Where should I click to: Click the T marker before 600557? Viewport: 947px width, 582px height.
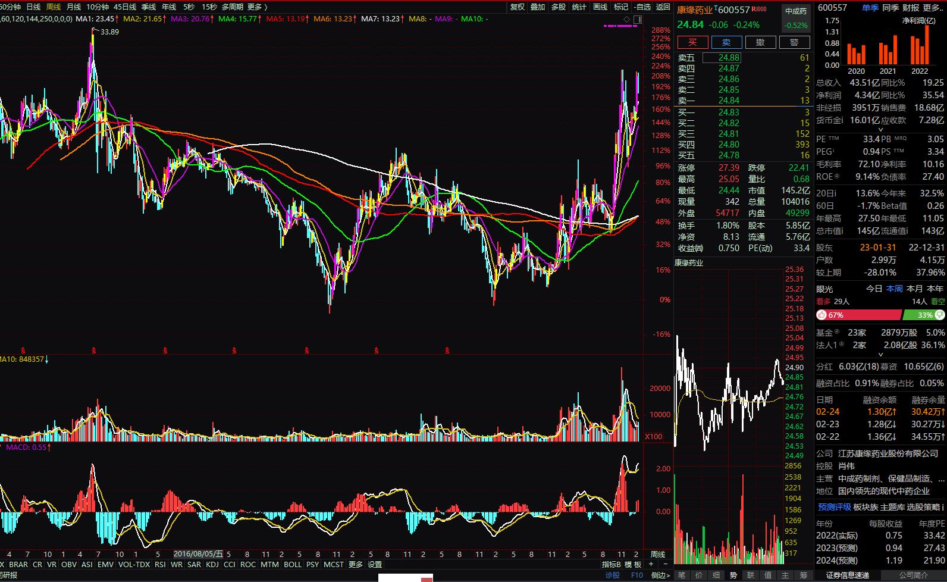pos(716,8)
